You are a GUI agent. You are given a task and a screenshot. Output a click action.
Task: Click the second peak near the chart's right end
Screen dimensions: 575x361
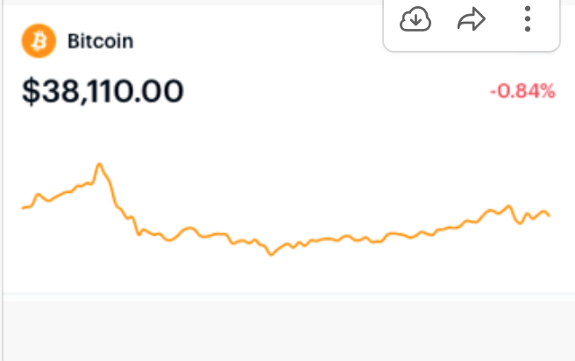coord(508,207)
